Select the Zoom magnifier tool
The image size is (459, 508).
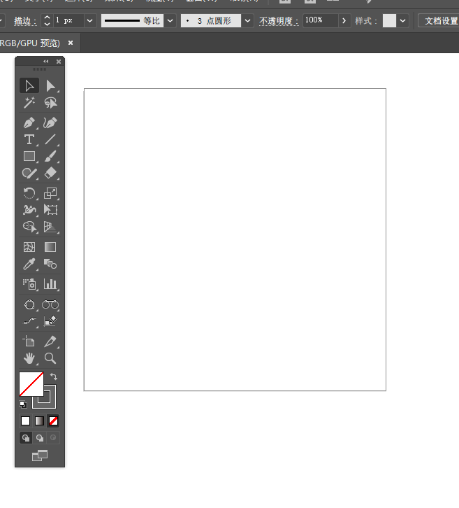coord(50,358)
